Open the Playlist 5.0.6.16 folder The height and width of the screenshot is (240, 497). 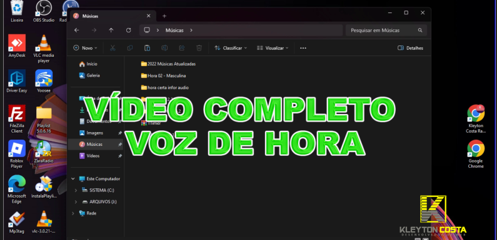point(44,119)
